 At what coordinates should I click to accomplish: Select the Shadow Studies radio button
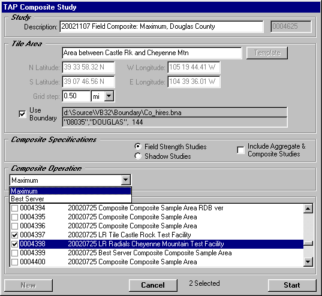pos(138,156)
